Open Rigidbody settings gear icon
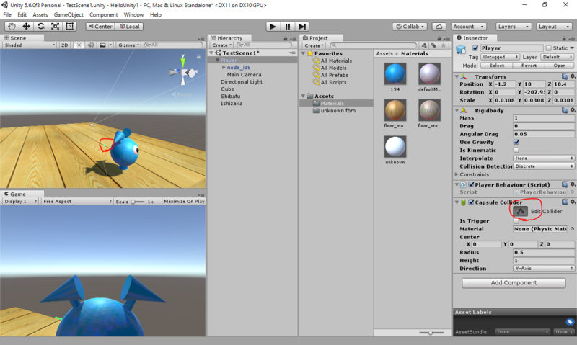The width and height of the screenshot is (577, 345). (x=573, y=110)
